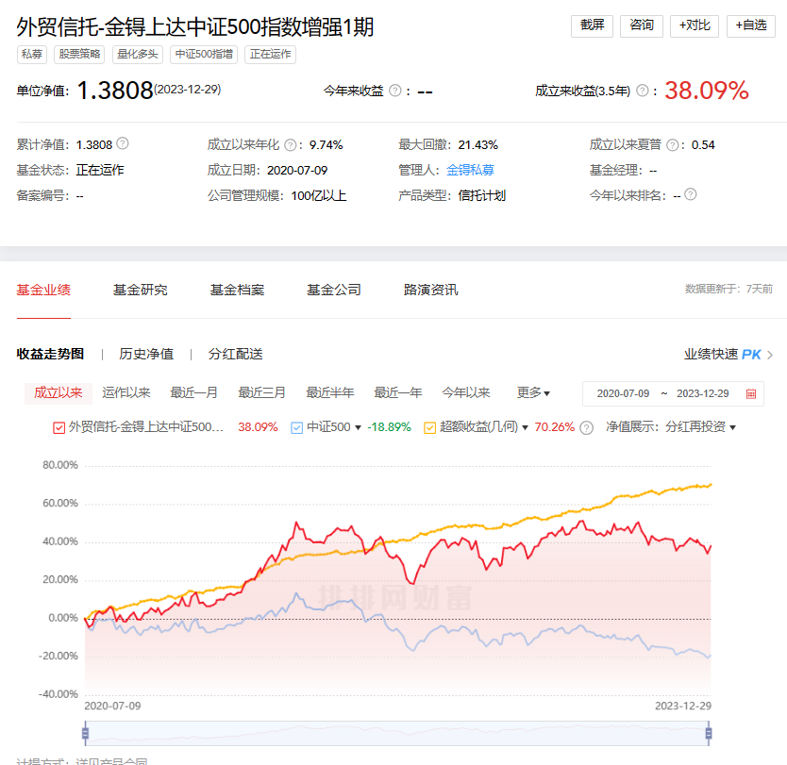Open the 超额收益(几何) dropdown arrow
The image size is (787, 765).
525,428
